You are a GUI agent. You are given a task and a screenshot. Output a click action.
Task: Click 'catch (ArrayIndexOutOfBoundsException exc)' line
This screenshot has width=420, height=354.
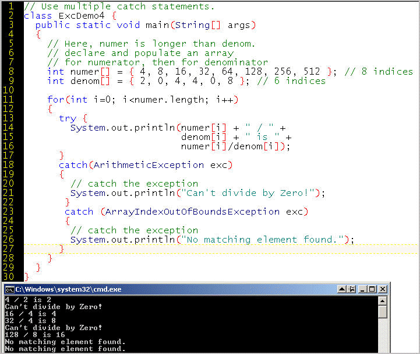click(x=186, y=212)
